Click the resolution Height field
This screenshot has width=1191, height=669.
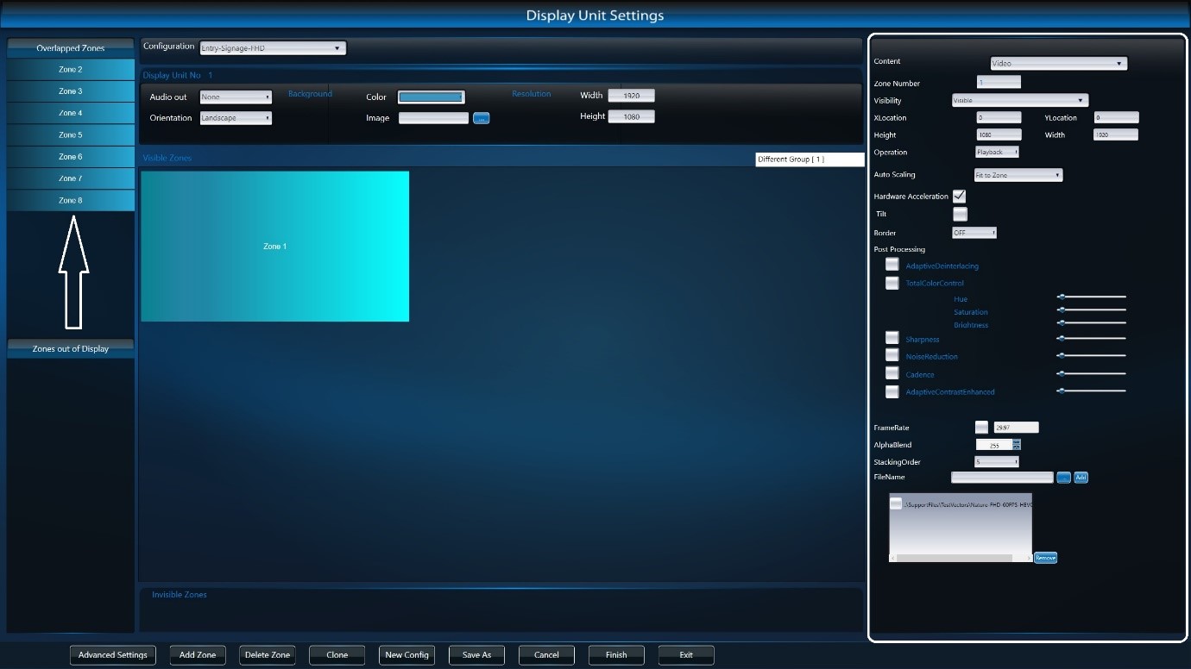pos(632,116)
